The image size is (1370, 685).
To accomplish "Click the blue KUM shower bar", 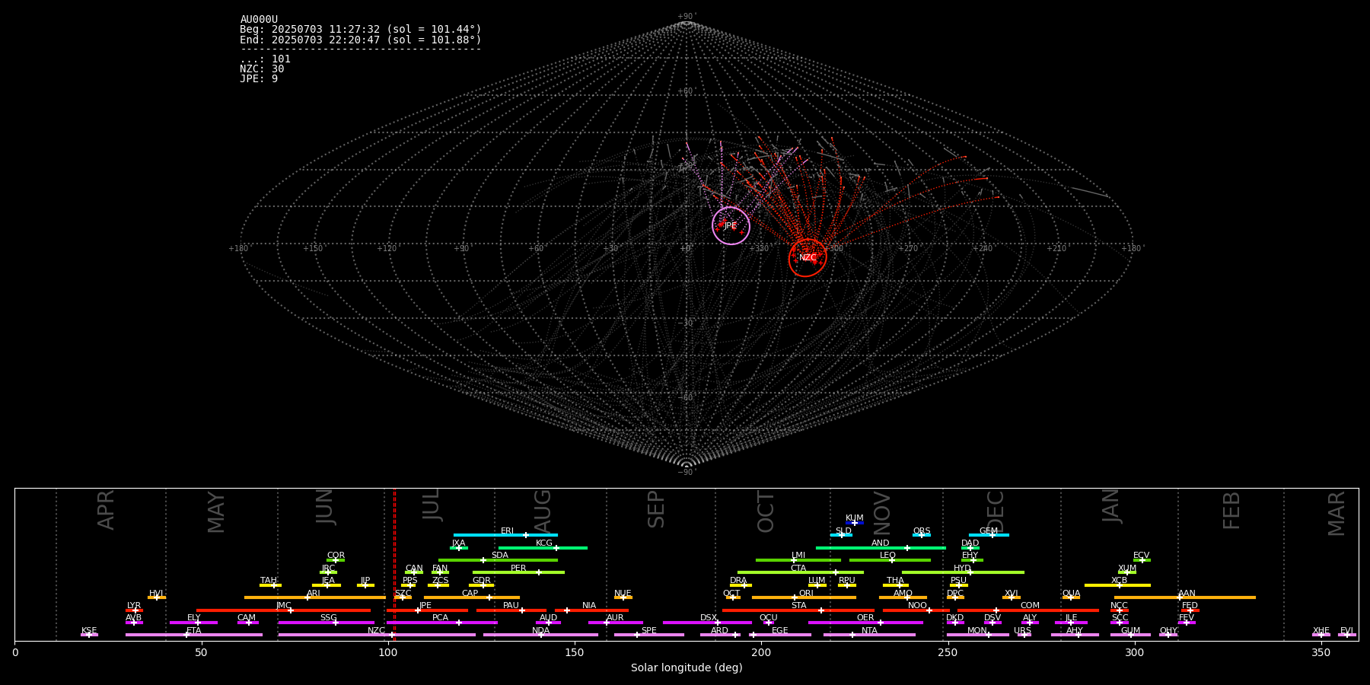I will pyautogui.click(x=855, y=523).
